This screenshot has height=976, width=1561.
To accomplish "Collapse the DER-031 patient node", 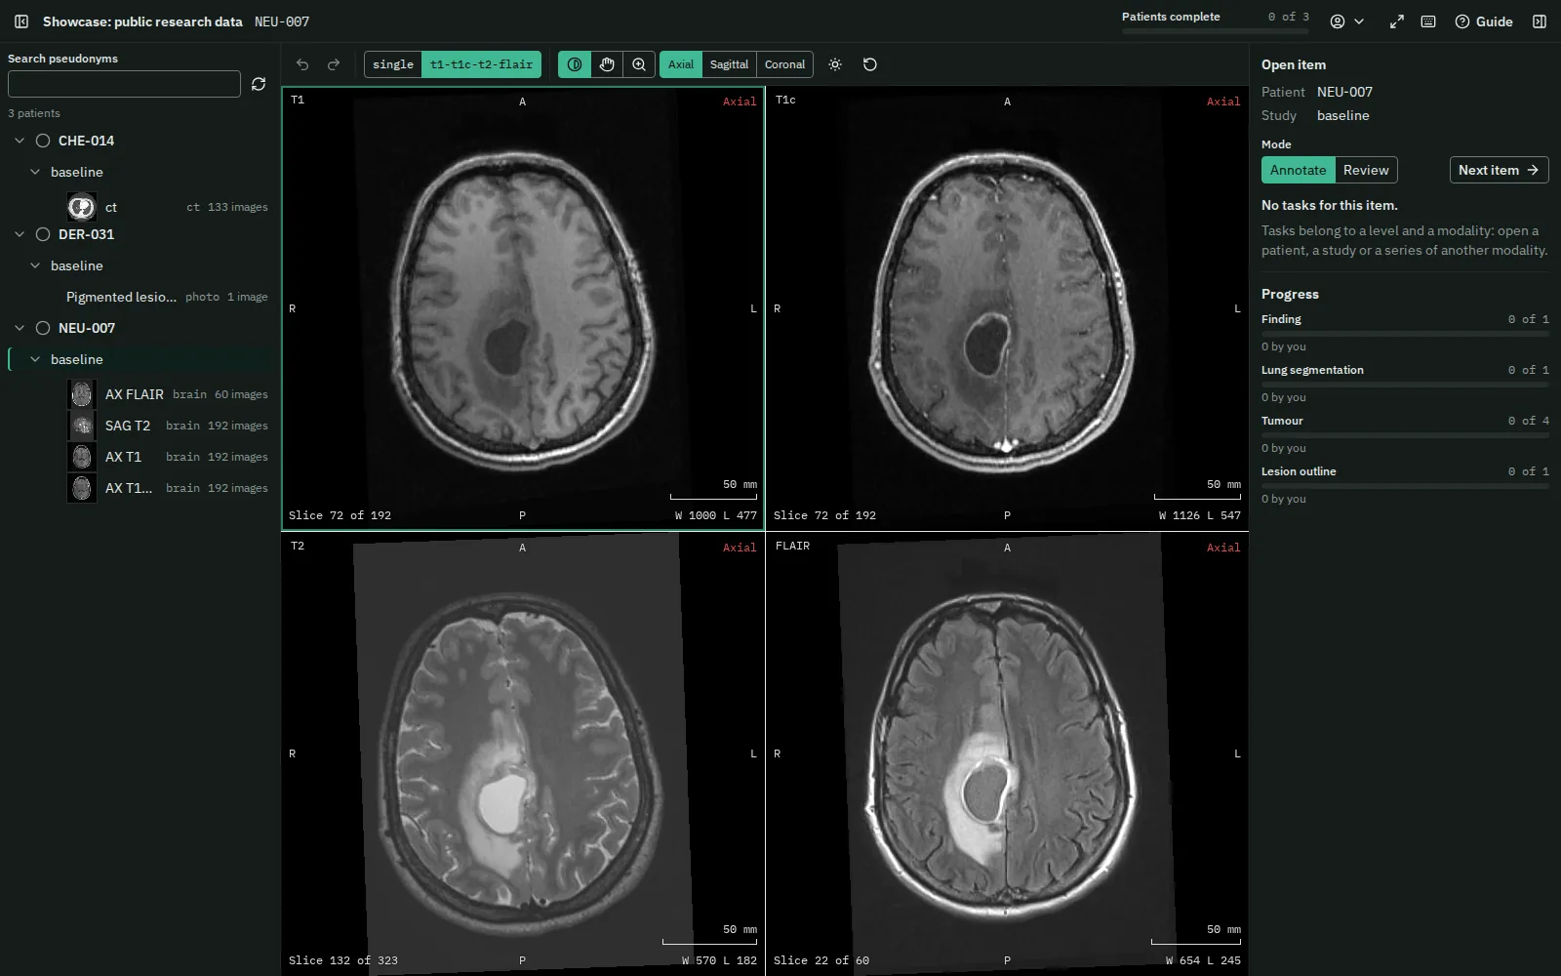I will (x=20, y=234).
